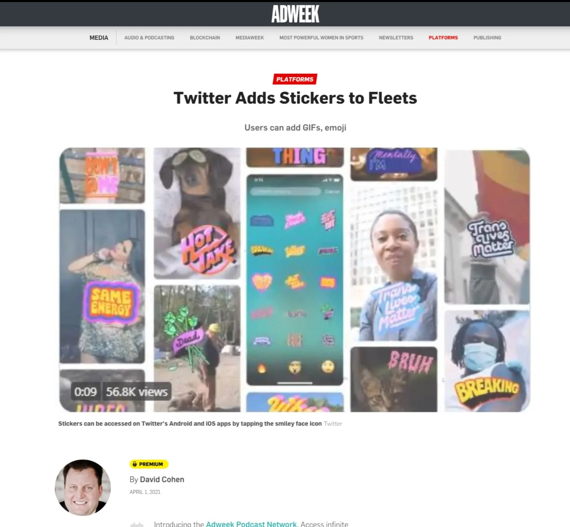Click the 0:09 video duration badge
570x527 pixels.
tap(85, 392)
